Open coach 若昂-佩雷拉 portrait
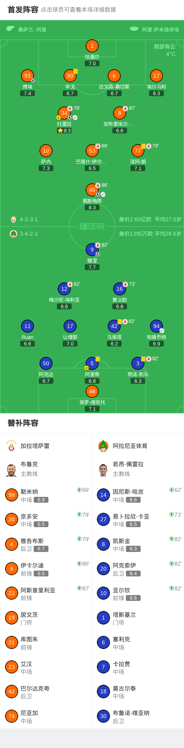This screenshot has width=184, height=748. 103,470
